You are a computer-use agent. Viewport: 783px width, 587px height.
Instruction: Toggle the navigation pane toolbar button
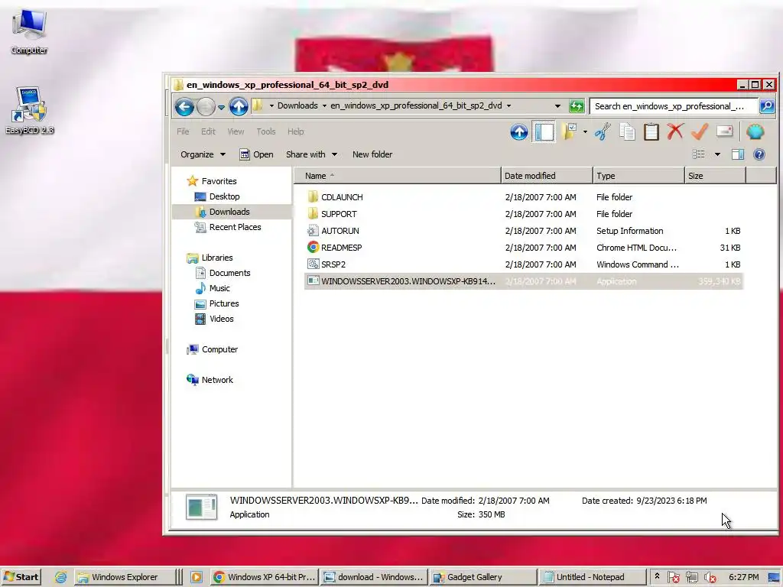pos(544,131)
